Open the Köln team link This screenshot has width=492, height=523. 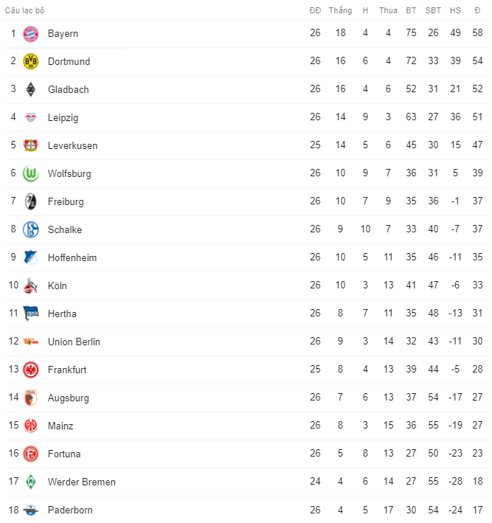[x=58, y=286]
